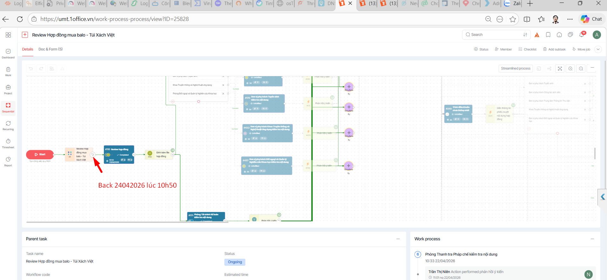Open search filter settings icon
Image resolution: width=607 pixels, height=280 pixels.
(525, 35)
